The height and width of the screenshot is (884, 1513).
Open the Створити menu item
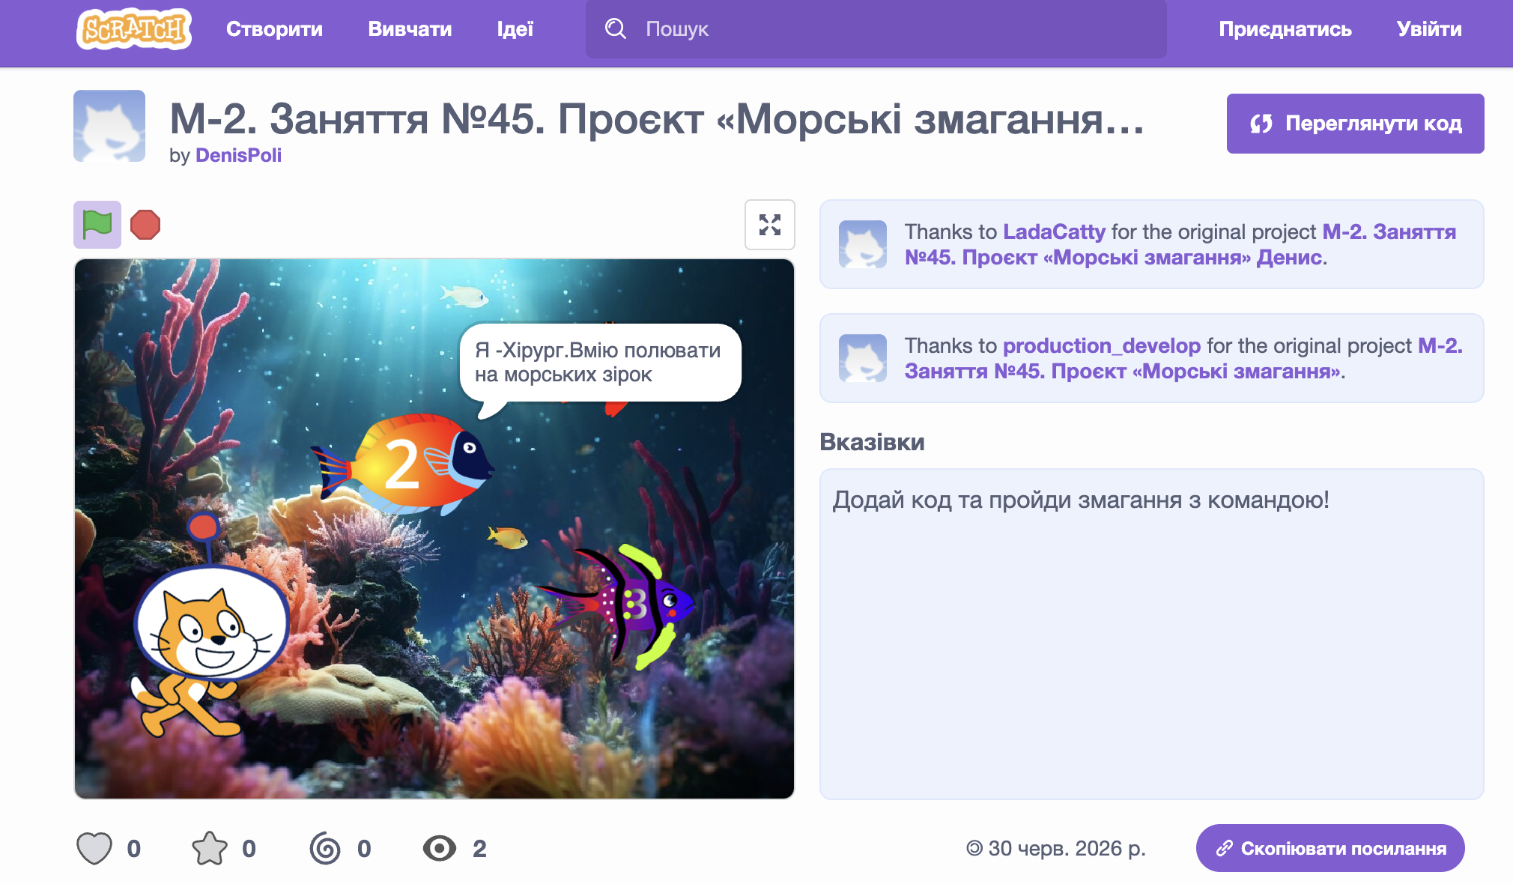tap(274, 29)
